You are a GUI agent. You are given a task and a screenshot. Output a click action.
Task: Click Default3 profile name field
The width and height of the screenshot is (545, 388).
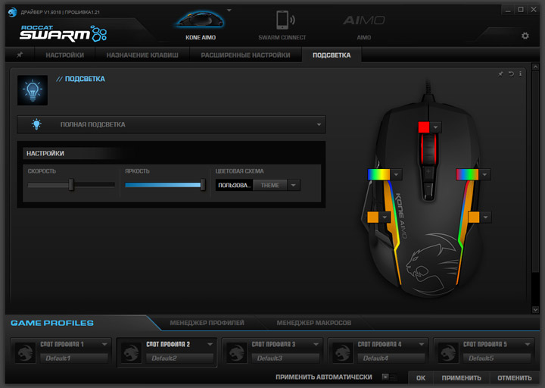(x=285, y=358)
